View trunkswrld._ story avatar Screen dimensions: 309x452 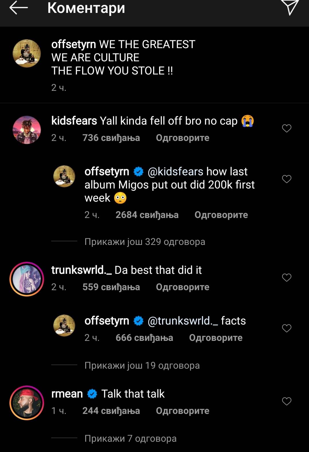click(27, 279)
